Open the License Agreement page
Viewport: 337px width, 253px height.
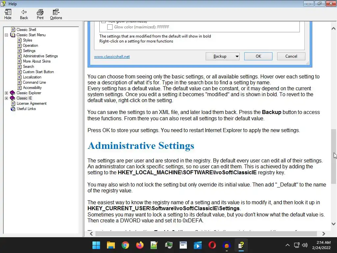(x=32, y=103)
